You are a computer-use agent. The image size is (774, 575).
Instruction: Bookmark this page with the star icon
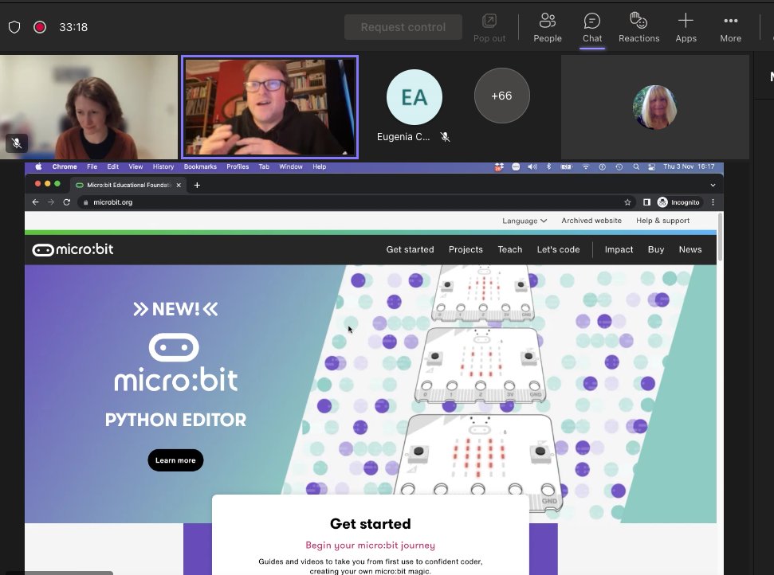627,202
